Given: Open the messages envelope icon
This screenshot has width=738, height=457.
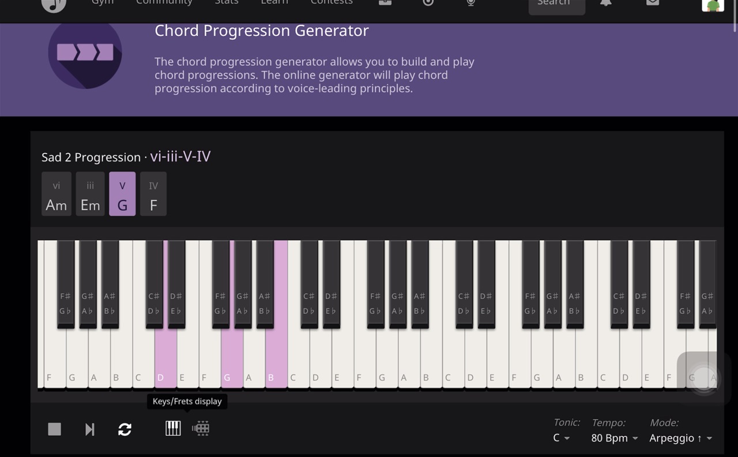Looking at the screenshot, I should (653, 3).
